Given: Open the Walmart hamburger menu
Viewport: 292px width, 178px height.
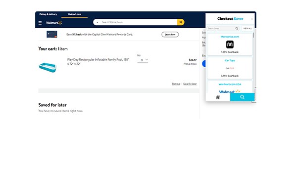Looking at the screenshot, I should click(40, 23).
